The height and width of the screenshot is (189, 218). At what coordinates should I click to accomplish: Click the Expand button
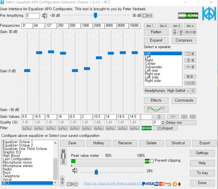pyautogui.click(x=156, y=40)
